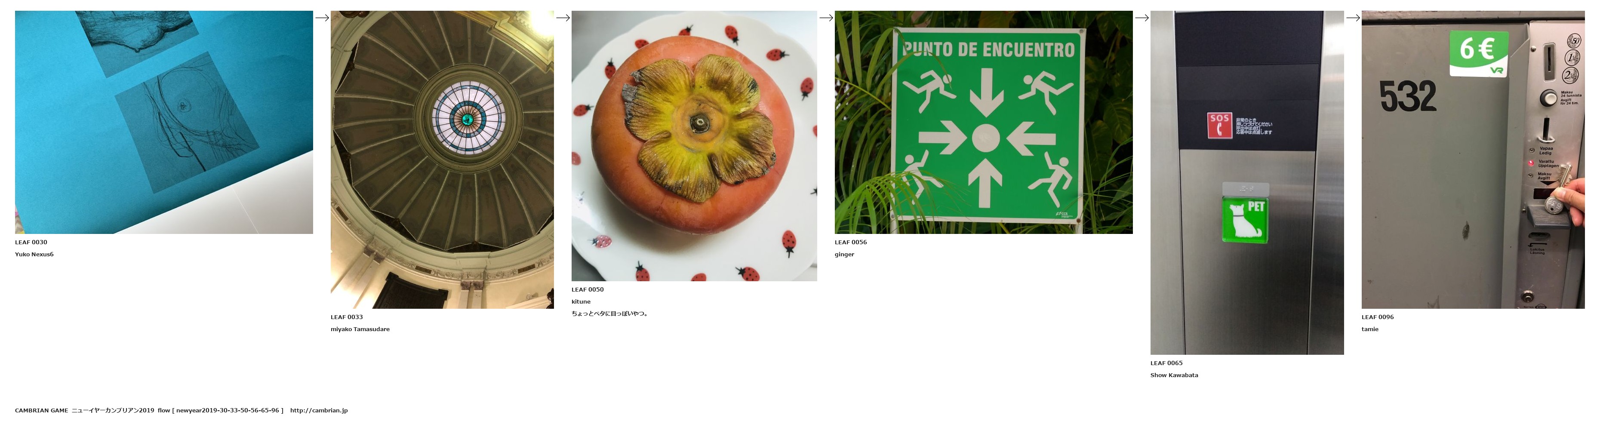Viewport: 1600px width, 421px height.
Task: Click the arrow after the persimmon image
Action: point(826,18)
